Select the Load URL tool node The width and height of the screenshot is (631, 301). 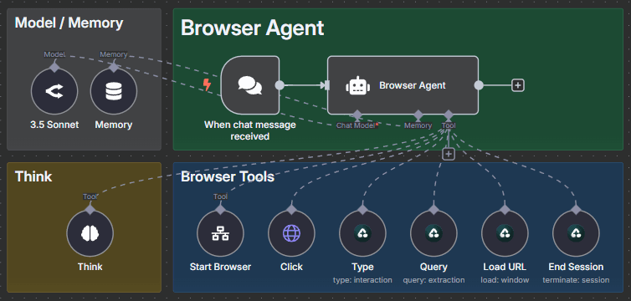click(505, 233)
